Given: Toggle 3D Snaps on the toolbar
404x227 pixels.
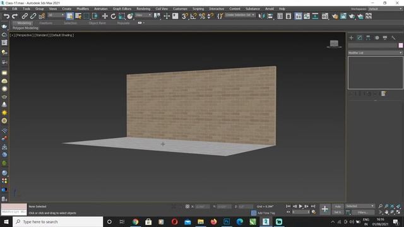Looking at the screenshot, I should [x=185, y=16].
